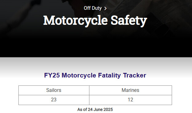Screen dimensions: 192x113
Task: Click the word Fatality in the purple heading
Action: [109, 75]
